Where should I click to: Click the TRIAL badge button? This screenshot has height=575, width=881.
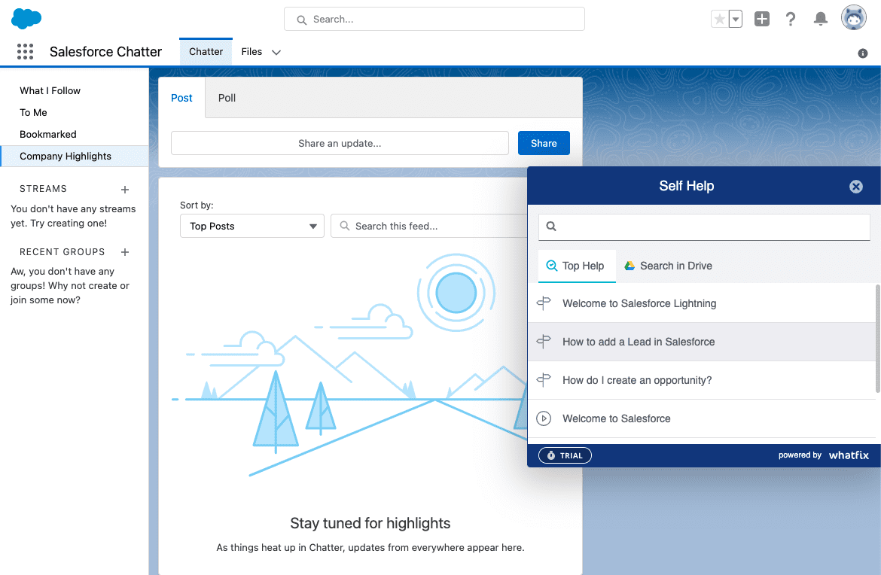tap(565, 455)
